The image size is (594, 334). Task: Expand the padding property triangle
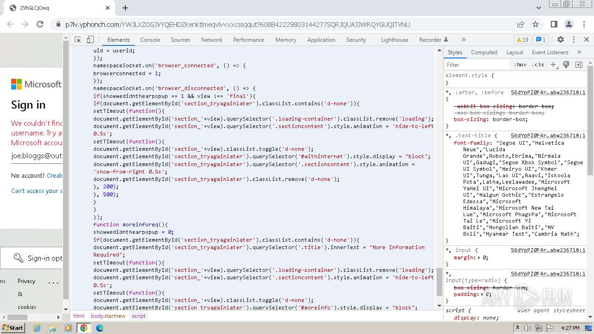[482, 294]
